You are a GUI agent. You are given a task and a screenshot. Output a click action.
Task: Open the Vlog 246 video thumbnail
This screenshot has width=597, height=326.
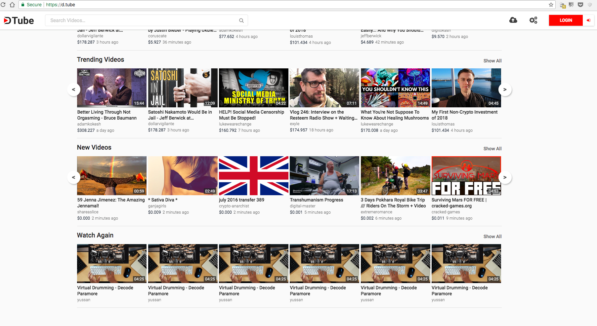click(324, 88)
